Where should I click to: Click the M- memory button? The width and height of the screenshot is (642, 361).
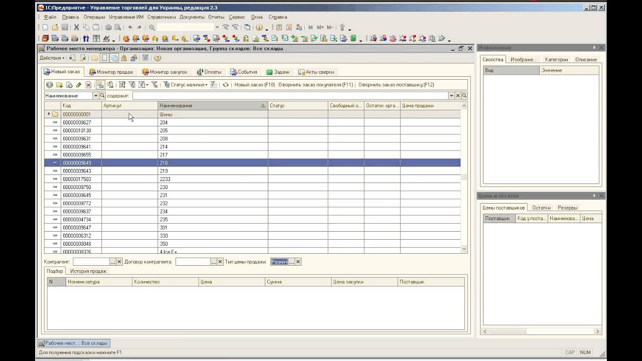pos(330,27)
